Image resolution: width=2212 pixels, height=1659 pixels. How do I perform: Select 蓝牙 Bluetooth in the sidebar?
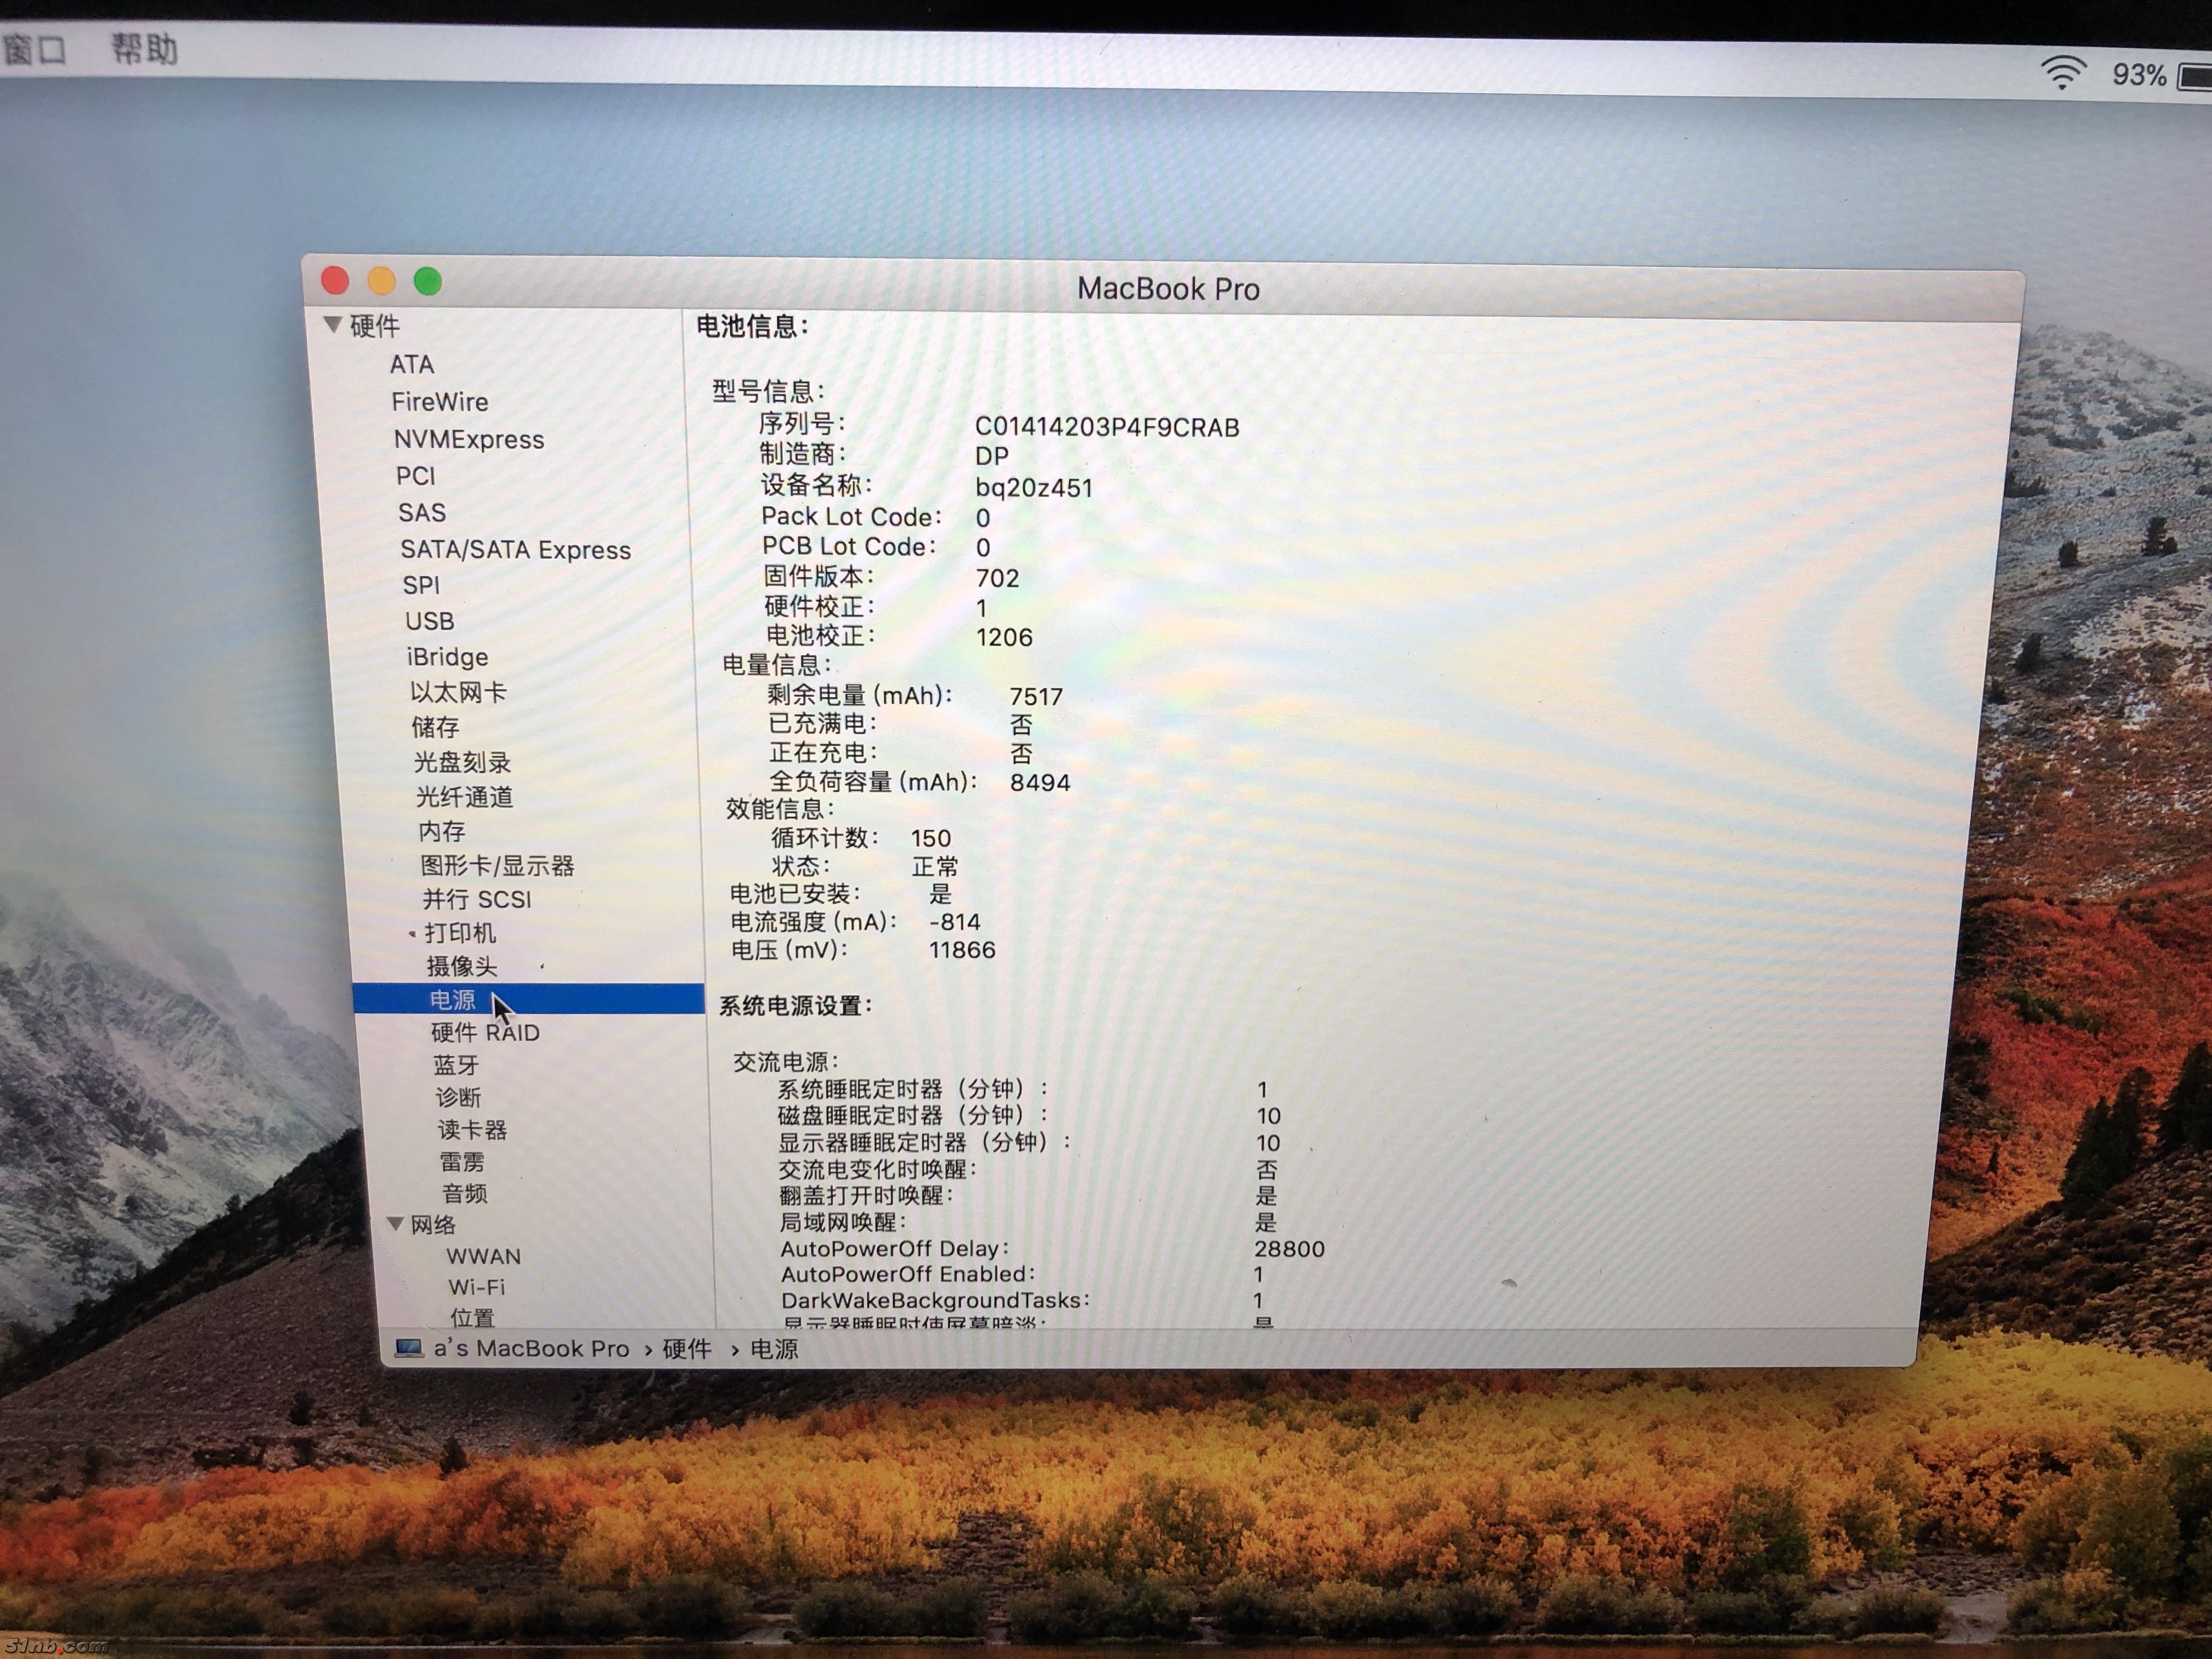456,1065
